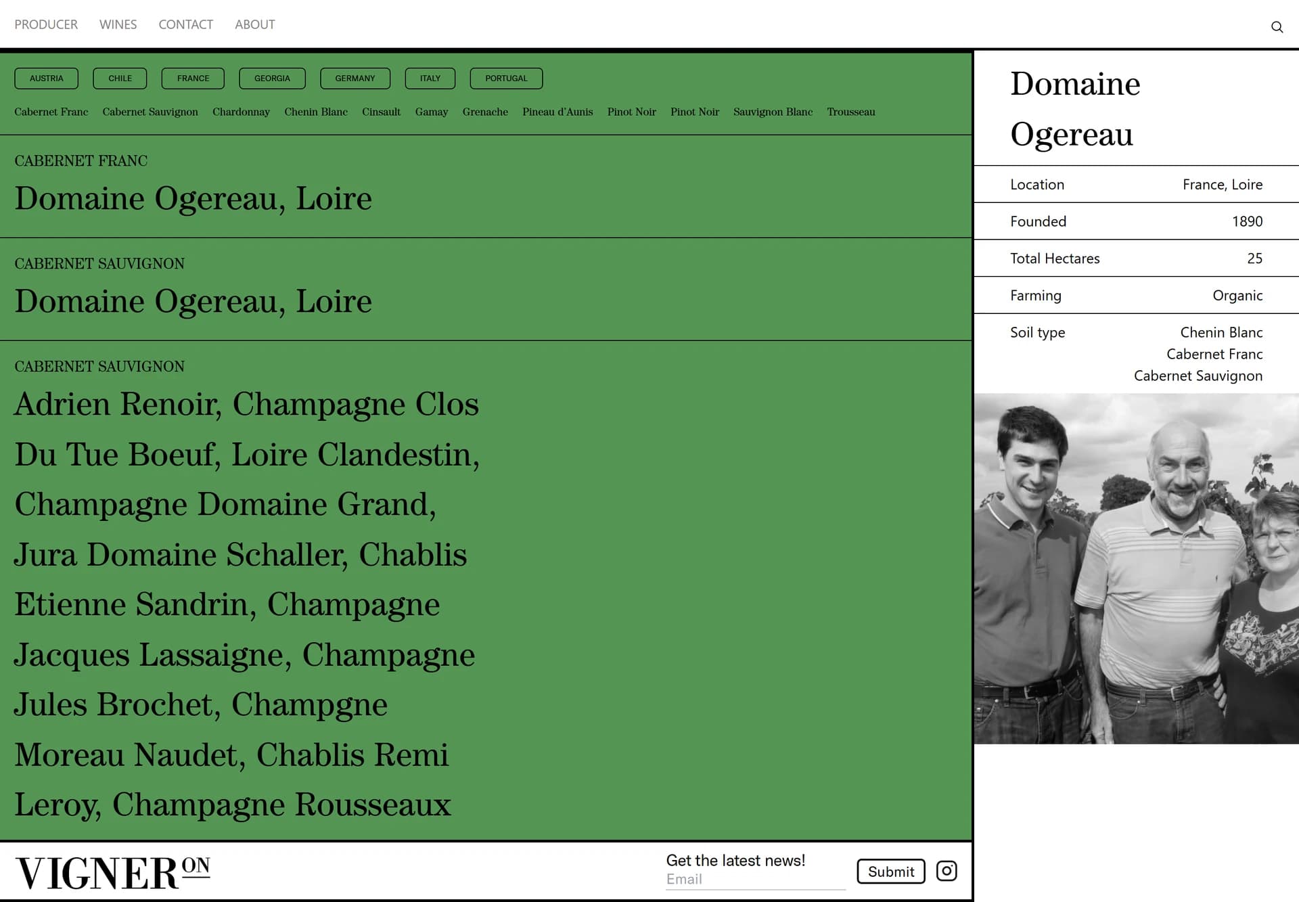Screen dimensions: 1299x902
Task: Click the Etienne Sandrin, Champagne entry
Action: point(227,604)
